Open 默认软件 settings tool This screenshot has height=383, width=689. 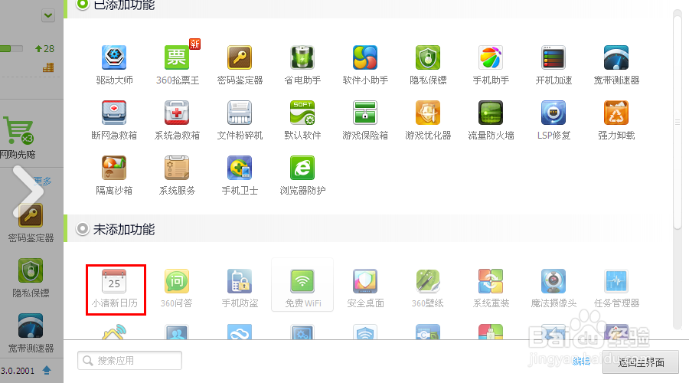coord(302,120)
